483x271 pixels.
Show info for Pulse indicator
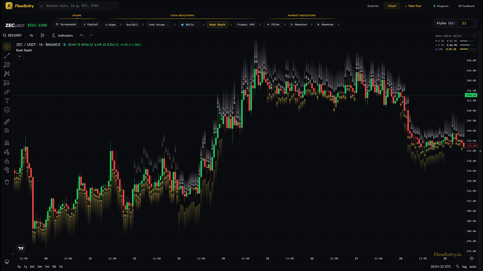[285, 25]
